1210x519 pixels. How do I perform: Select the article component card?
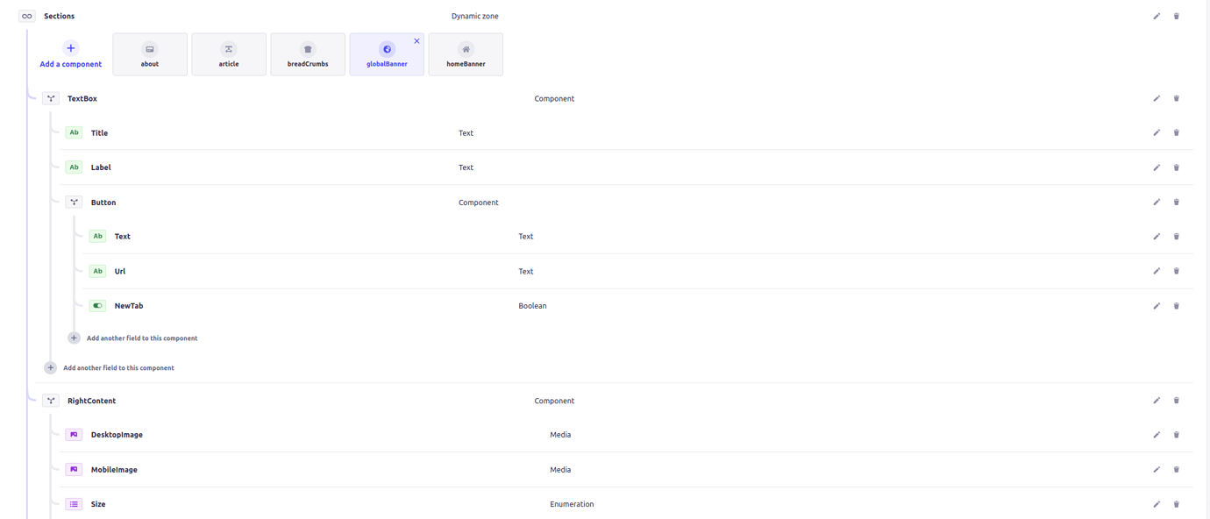[x=228, y=53]
